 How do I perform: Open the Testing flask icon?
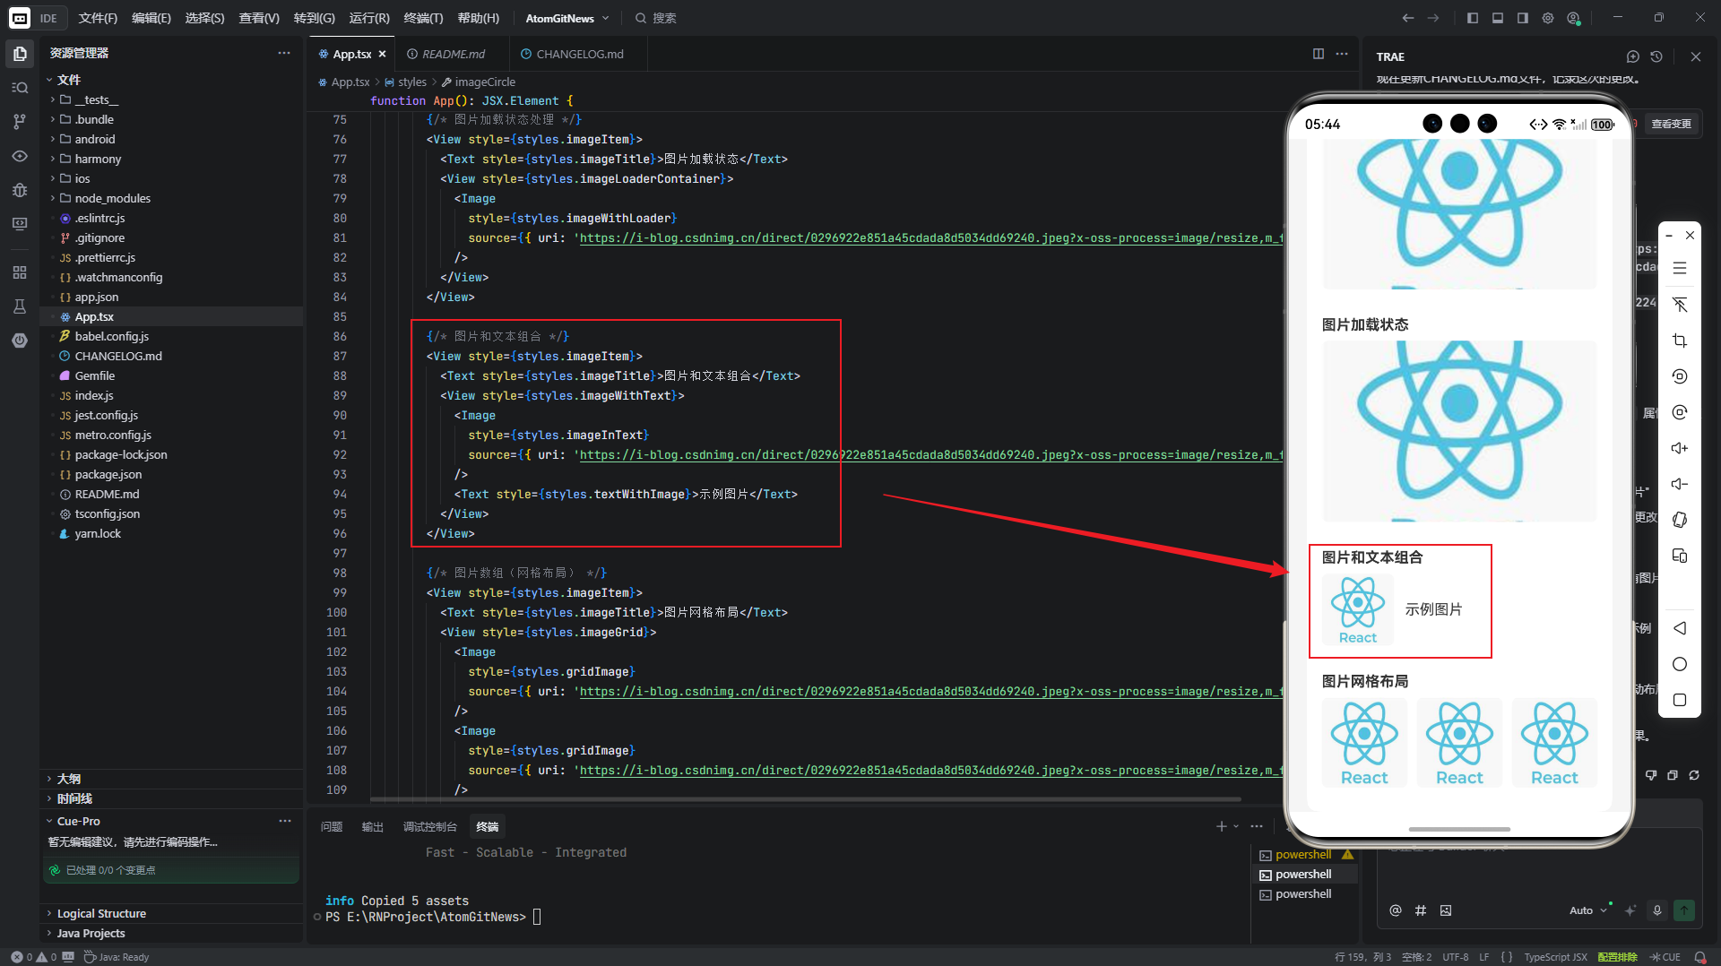pyautogui.click(x=20, y=306)
